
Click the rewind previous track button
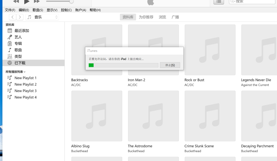click(x=16, y=1)
